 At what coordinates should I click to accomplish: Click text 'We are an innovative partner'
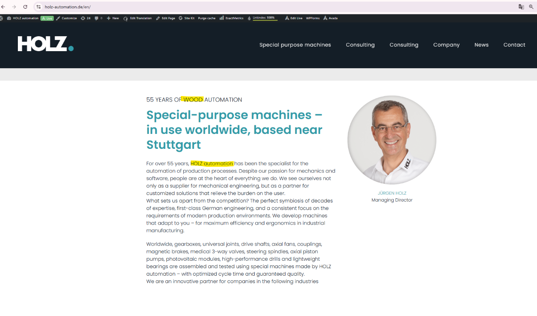click(x=182, y=281)
